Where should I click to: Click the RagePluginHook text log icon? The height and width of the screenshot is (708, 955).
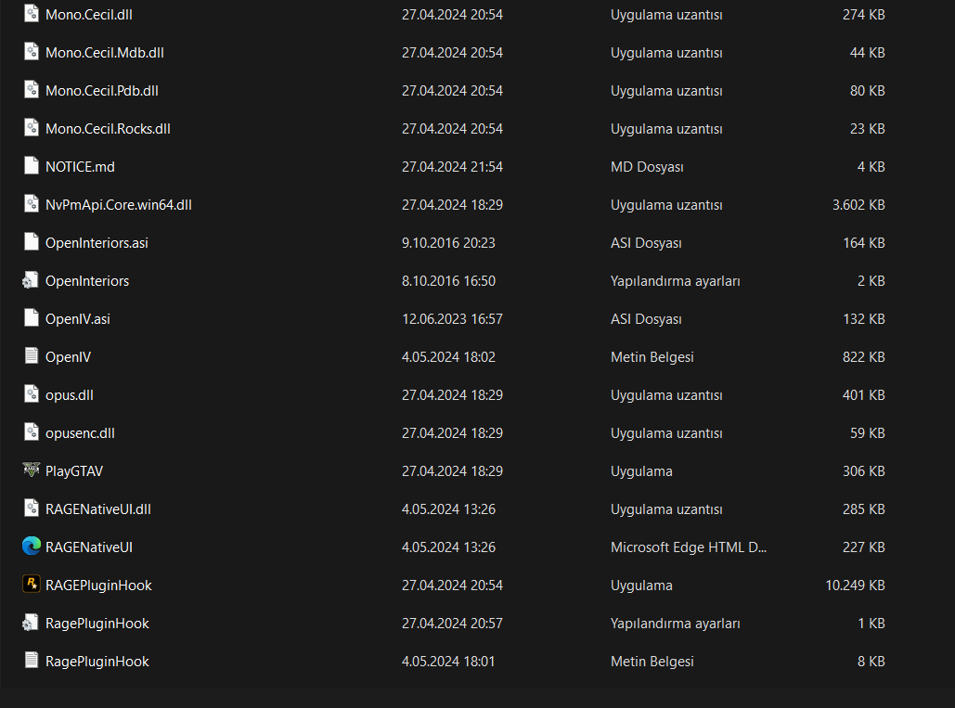tap(31, 660)
